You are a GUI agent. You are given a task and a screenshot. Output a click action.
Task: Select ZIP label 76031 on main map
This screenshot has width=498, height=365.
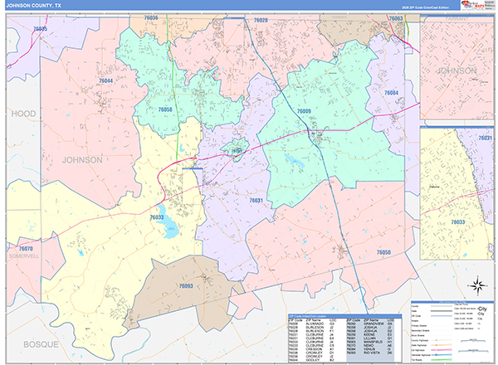tap(256, 200)
